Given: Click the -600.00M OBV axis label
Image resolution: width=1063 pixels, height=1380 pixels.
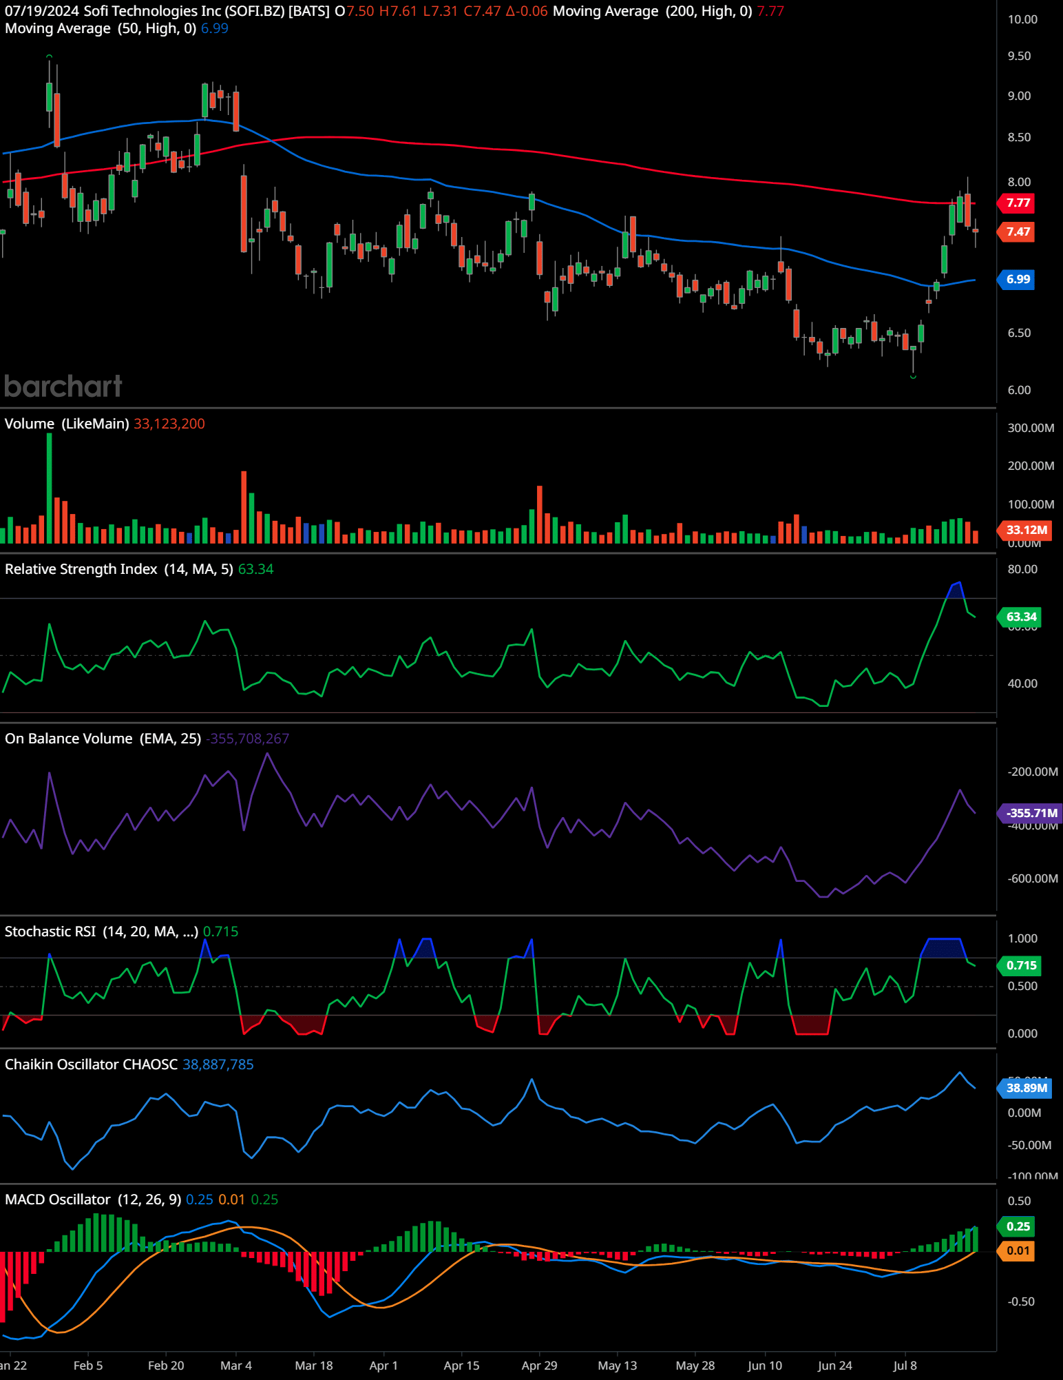Looking at the screenshot, I should [1033, 878].
